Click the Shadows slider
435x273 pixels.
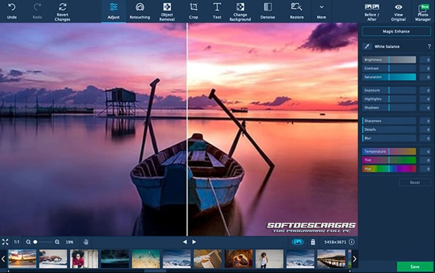coord(389,107)
